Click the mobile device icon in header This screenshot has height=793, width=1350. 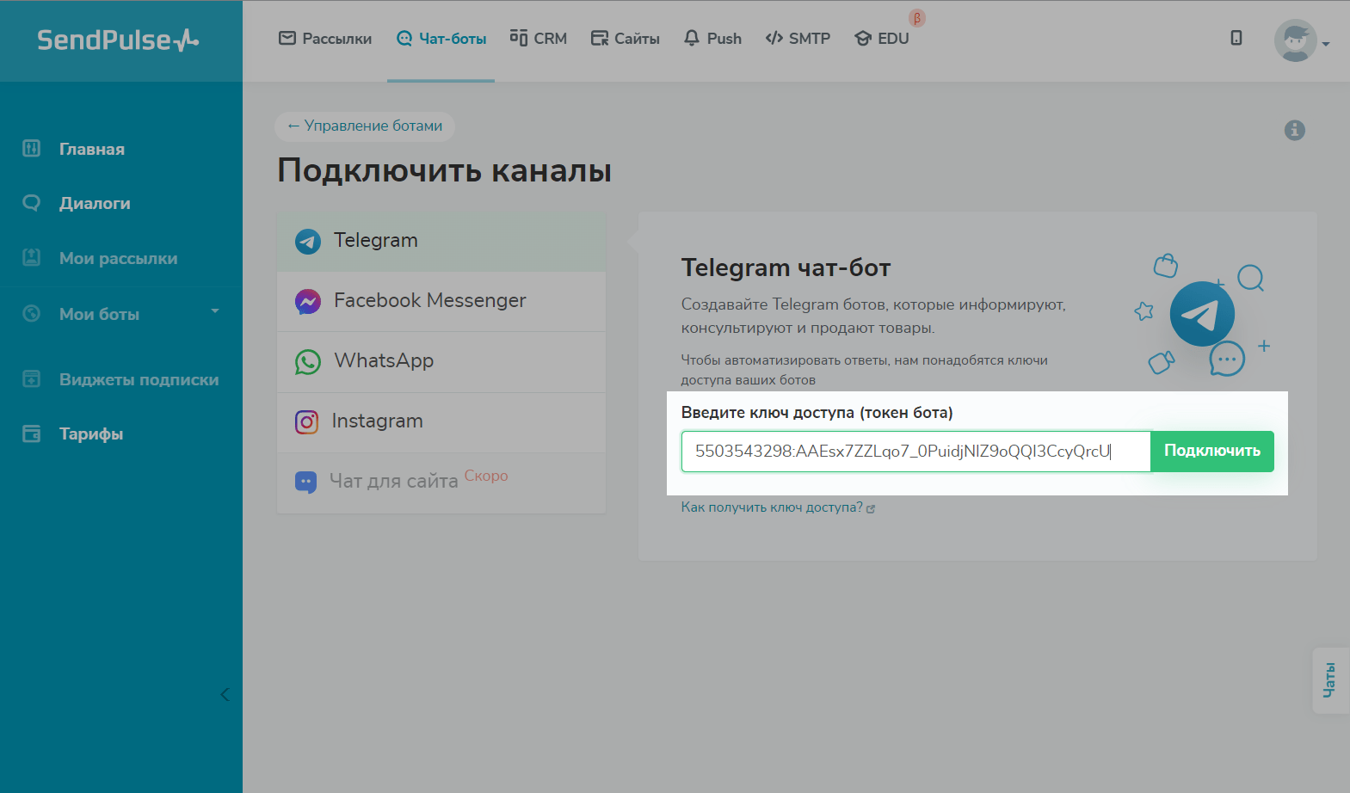pos(1236,38)
